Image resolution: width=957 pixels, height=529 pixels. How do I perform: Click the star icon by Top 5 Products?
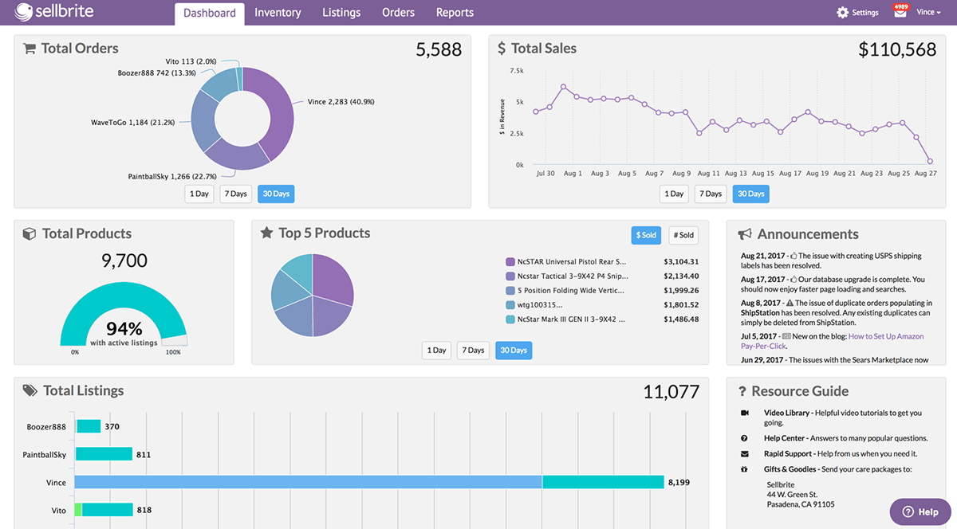point(267,233)
